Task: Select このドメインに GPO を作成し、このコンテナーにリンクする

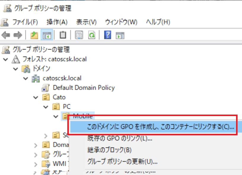Action: click(160, 127)
